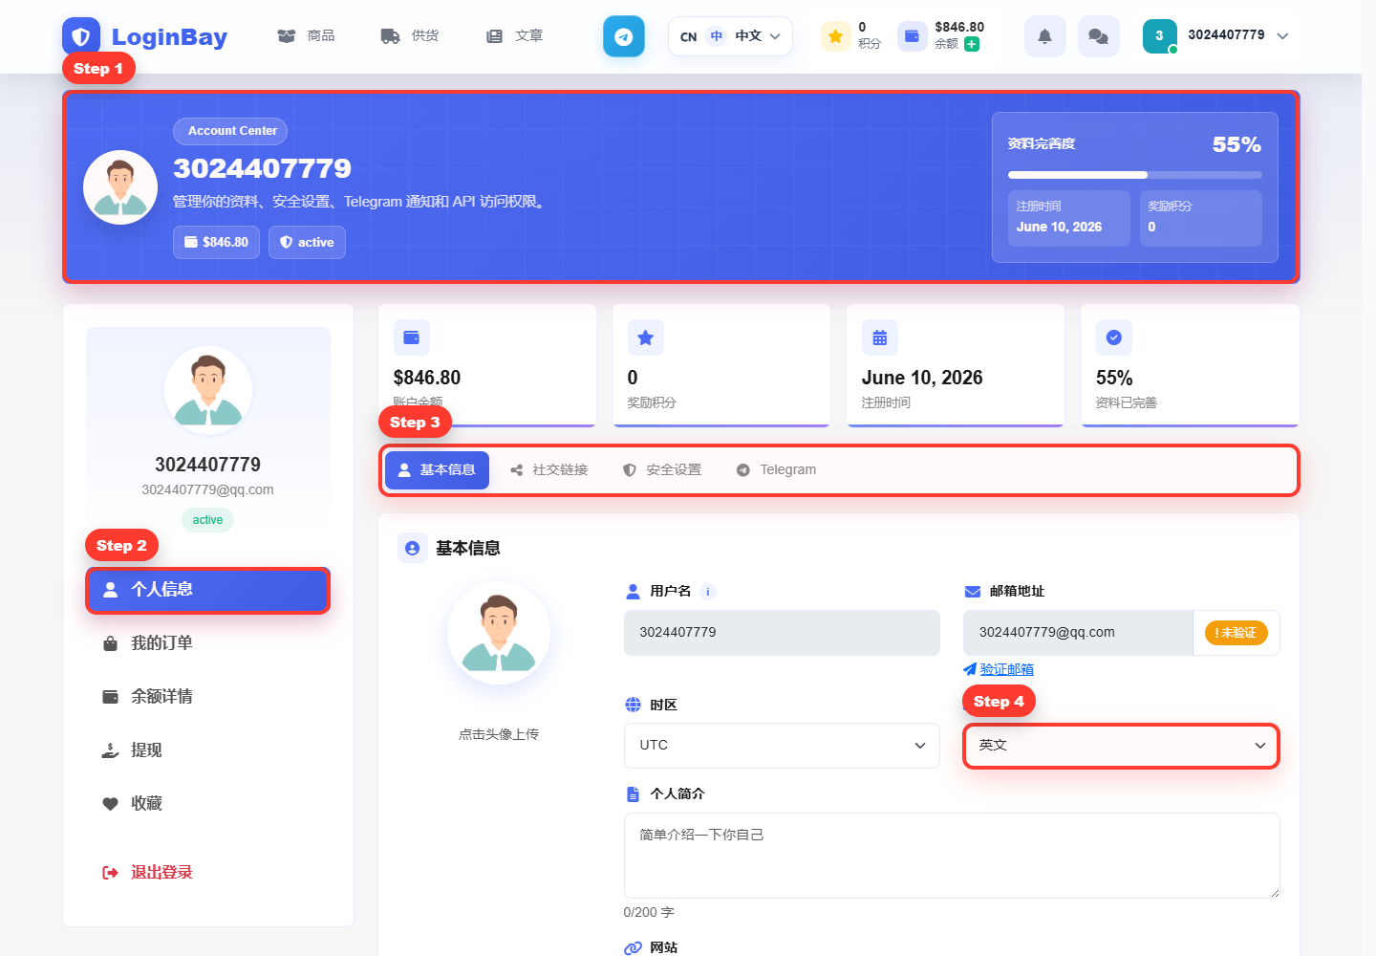The width and height of the screenshot is (1376, 956).
Task: Open the notifications bell
Action: click(x=1045, y=36)
